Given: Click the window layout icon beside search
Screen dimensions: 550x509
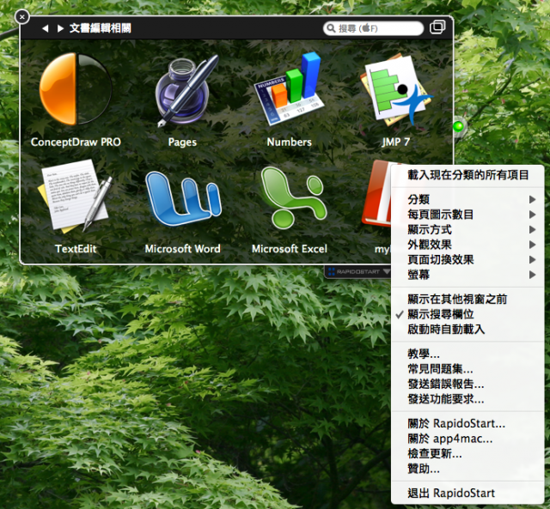Looking at the screenshot, I should coord(437,27).
